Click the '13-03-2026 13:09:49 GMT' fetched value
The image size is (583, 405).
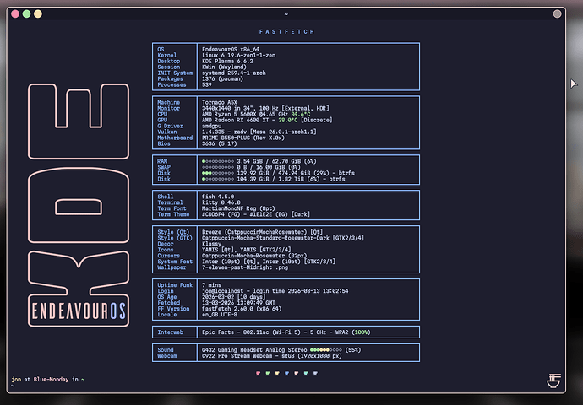239,303
